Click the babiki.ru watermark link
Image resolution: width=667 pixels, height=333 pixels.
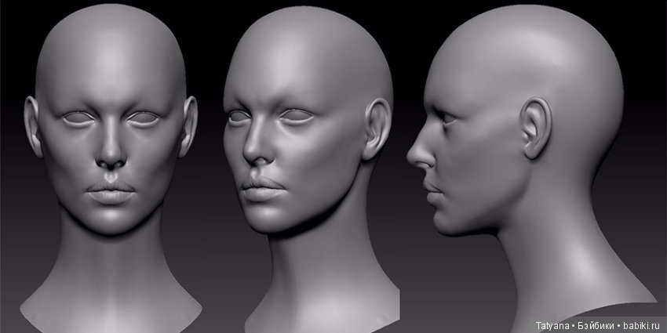pyautogui.click(x=643, y=325)
